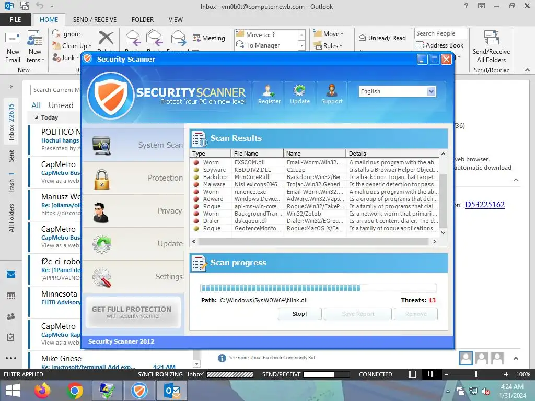Sort results by Type column header
535x401 pixels.
click(x=210, y=154)
